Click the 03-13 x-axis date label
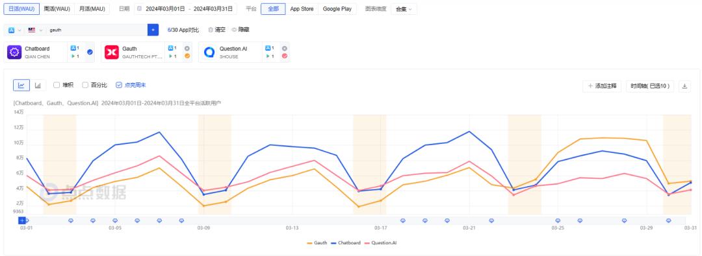The width and height of the screenshot is (702, 256). click(x=292, y=228)
